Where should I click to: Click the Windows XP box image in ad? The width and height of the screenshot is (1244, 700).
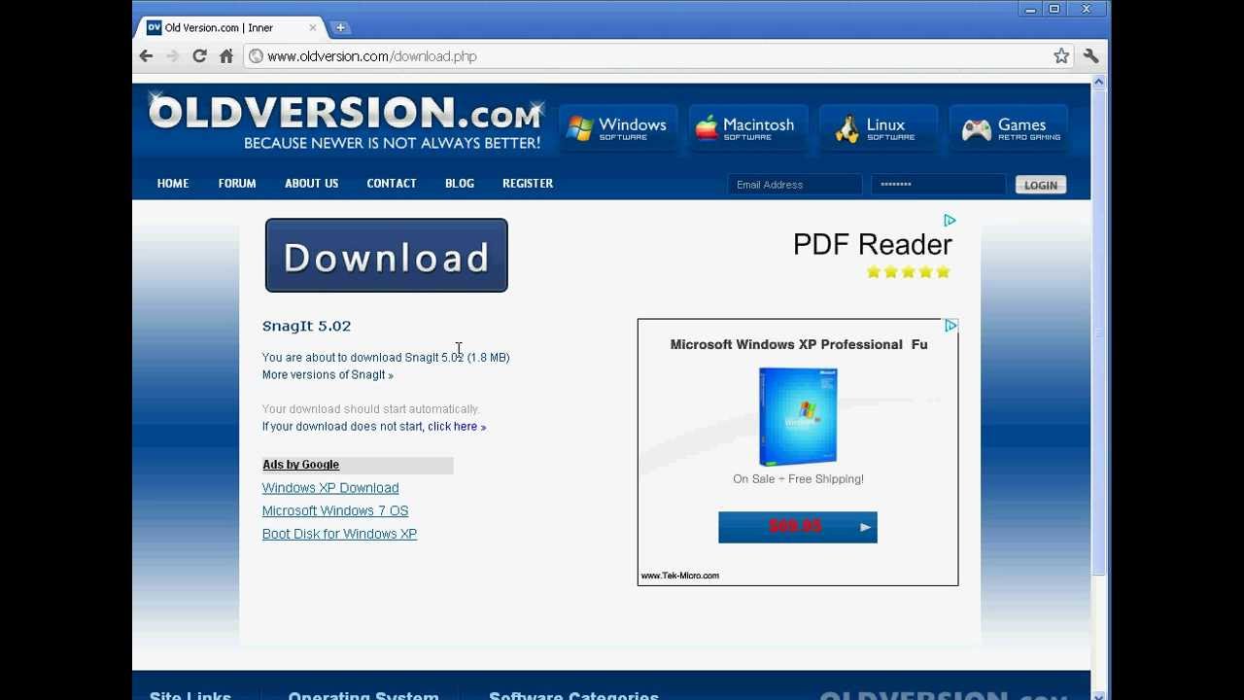coord(798,417)
